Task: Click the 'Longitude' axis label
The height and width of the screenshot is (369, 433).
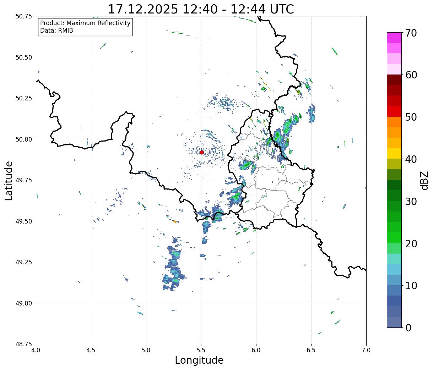Action: point(199,360)
